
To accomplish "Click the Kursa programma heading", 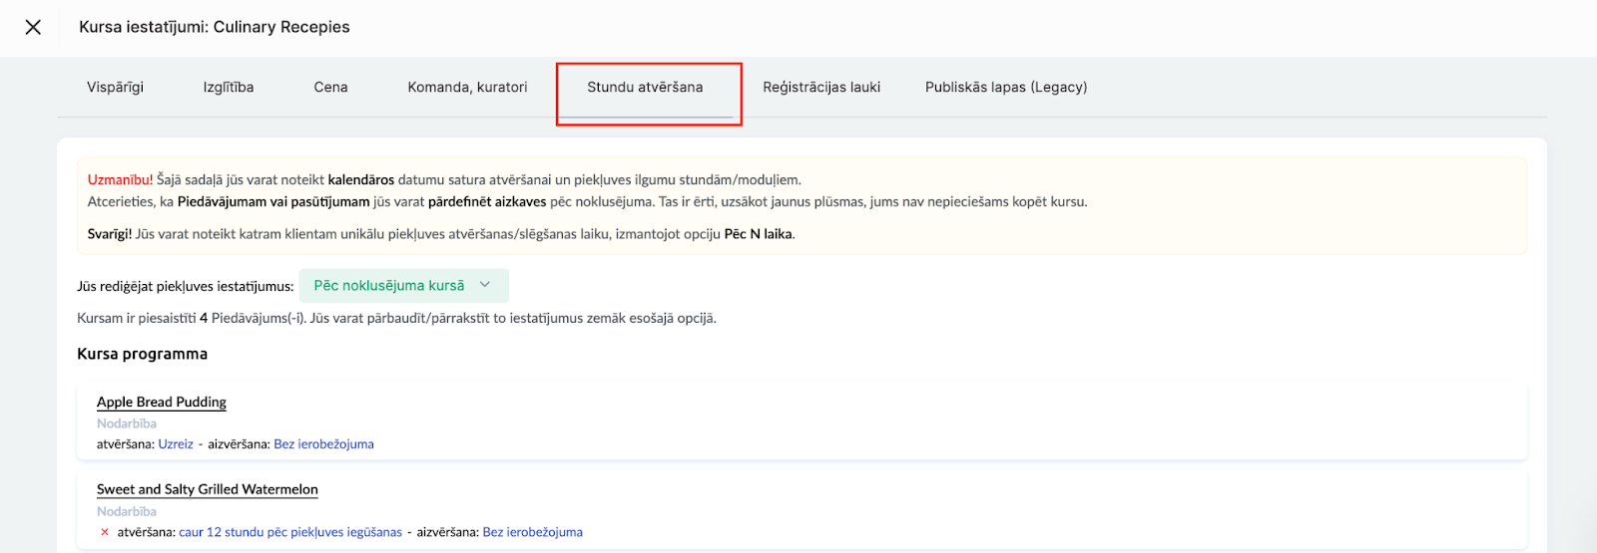I will point(143,354).
